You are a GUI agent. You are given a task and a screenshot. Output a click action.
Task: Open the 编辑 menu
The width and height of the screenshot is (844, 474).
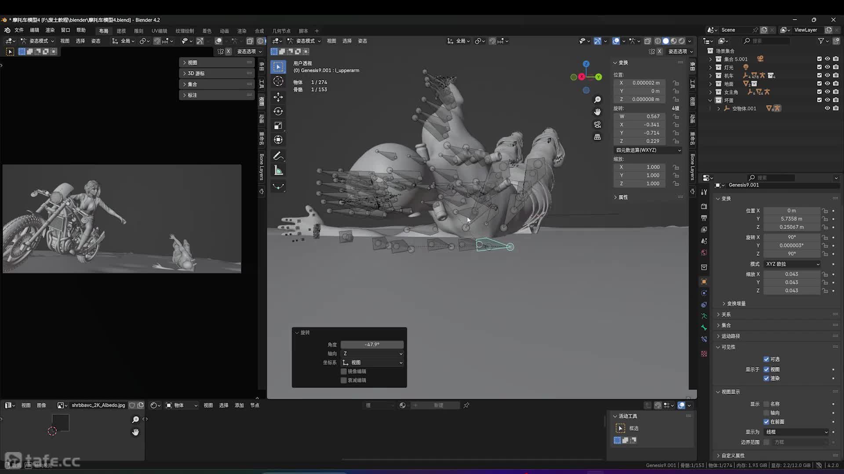tap(34, 30)
